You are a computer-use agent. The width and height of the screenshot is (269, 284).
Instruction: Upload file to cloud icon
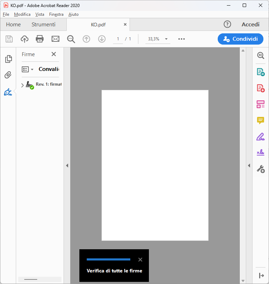click(25, 39)
